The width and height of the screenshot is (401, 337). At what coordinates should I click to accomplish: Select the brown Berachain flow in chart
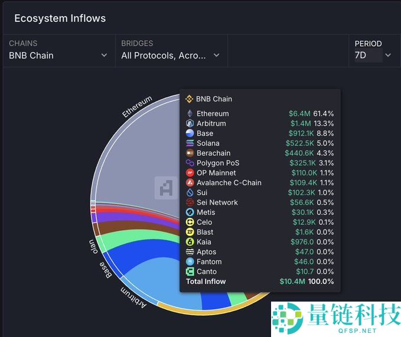[x=138, y=226]
